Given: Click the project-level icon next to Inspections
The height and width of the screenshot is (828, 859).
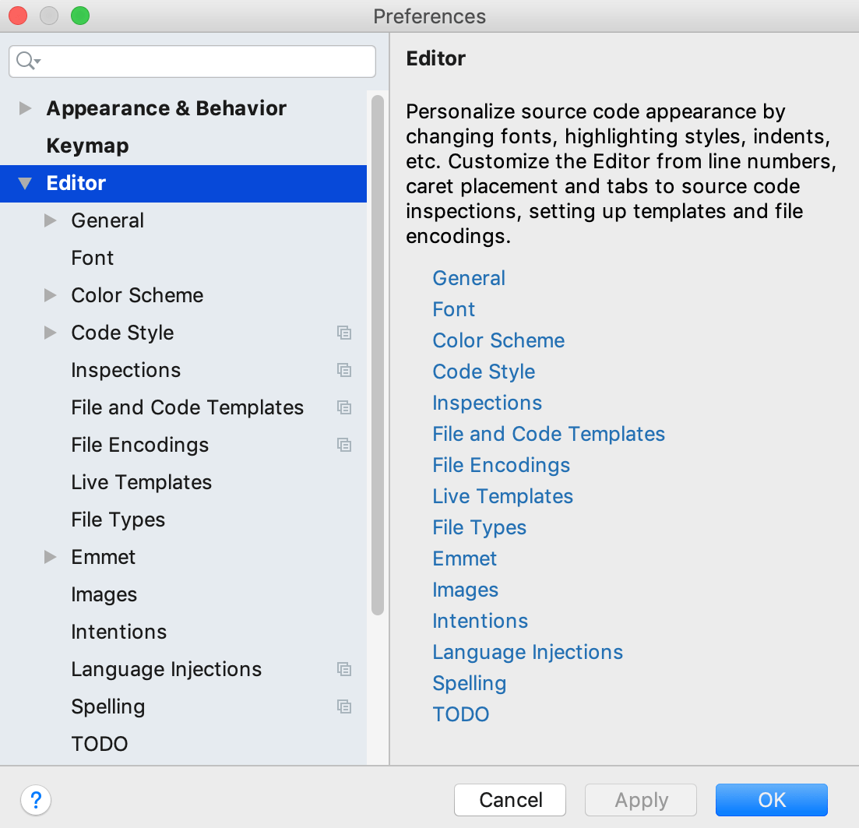Looking at the screenshot, I should pos(344,371).
